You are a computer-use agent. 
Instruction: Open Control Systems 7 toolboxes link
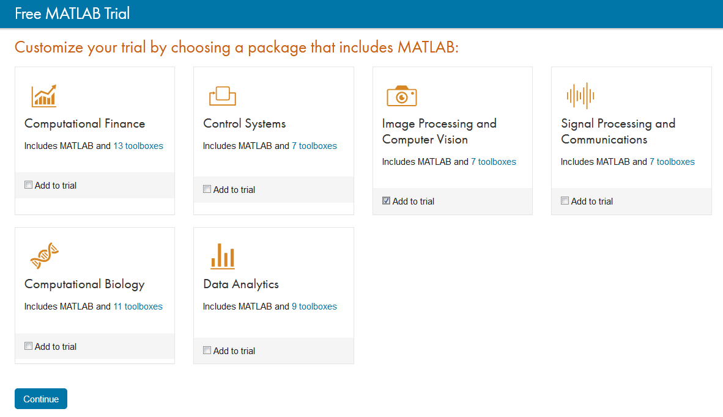pos(314,146)
